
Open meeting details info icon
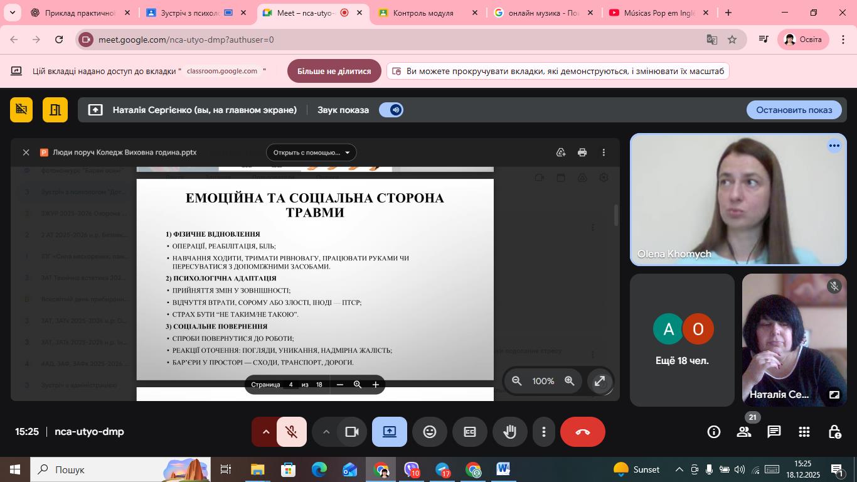(713, 432)
